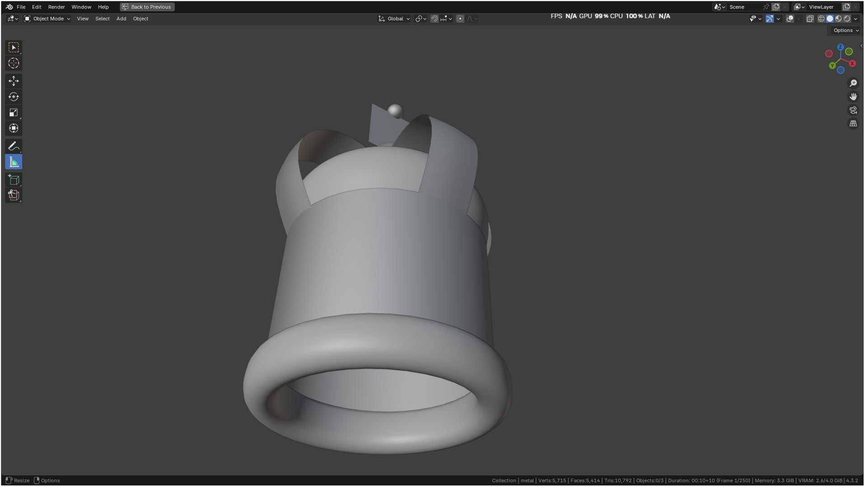Choose the Add Cube tool
865x487 pixels.
pyautogui.click(x=14, y=179)
